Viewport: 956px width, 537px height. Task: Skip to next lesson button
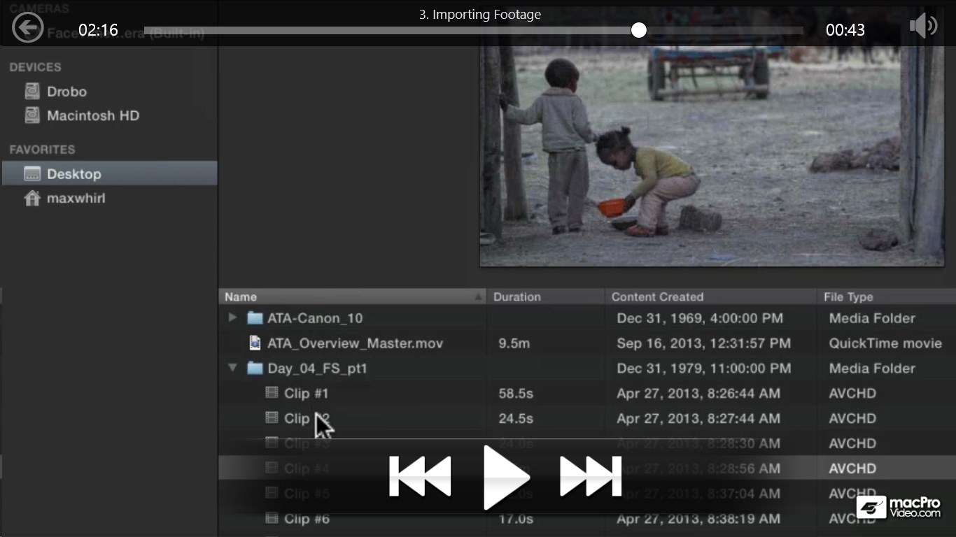click(591, 476)
